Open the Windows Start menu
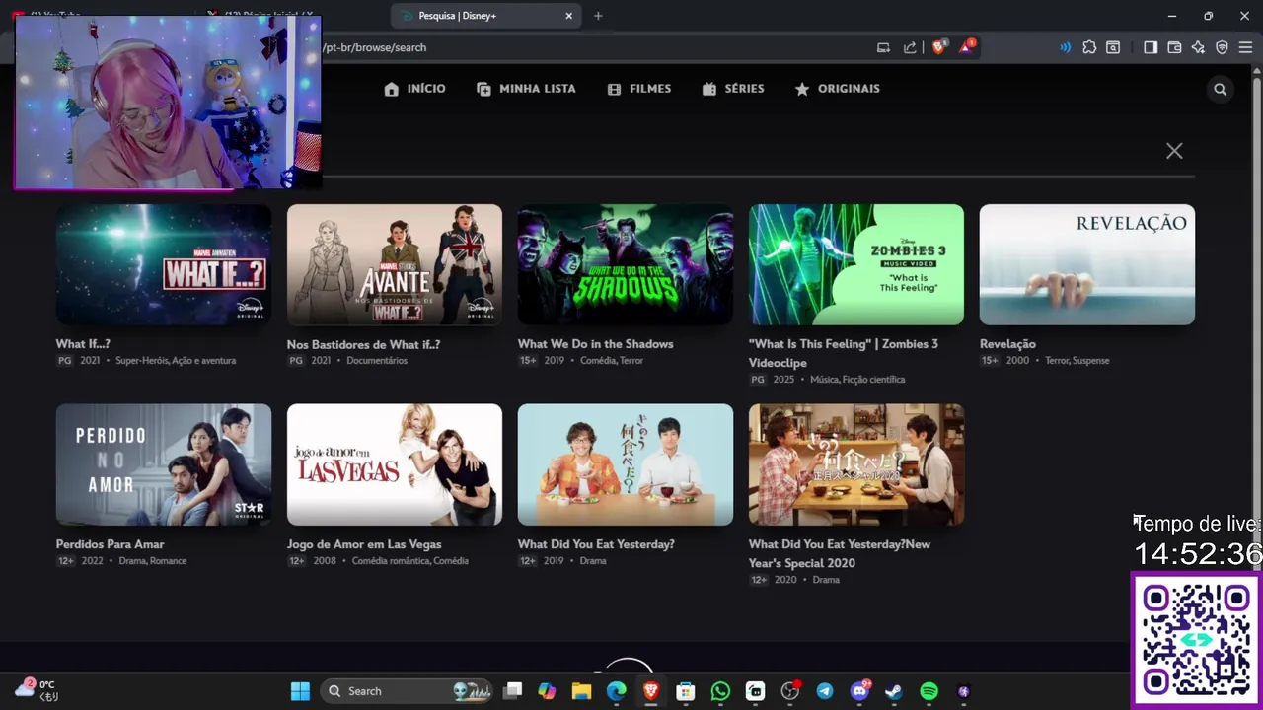This screenshot has width=1263, height=710. tap(300, 691)
